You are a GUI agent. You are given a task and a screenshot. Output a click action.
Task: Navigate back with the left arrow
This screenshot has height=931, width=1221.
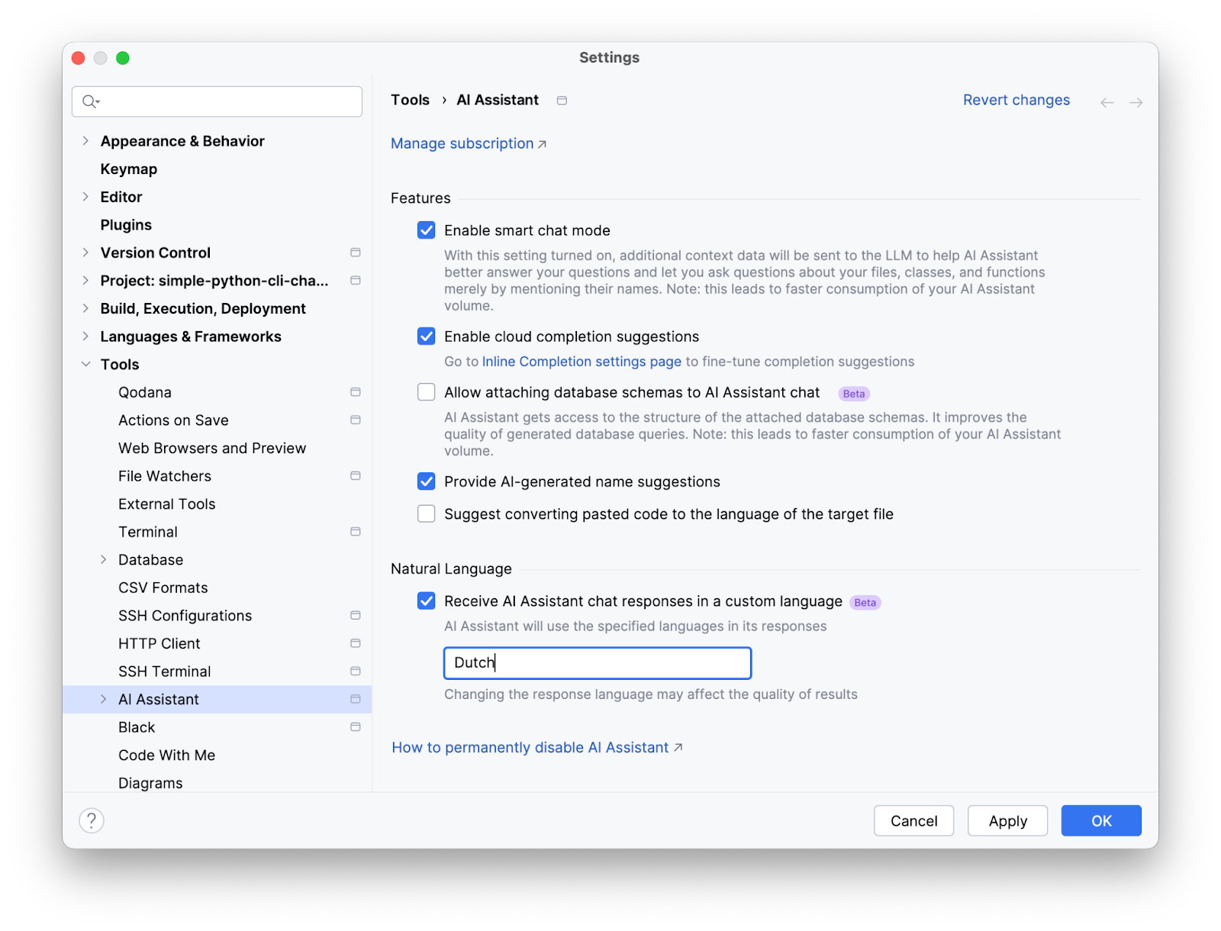point(1107,102)
